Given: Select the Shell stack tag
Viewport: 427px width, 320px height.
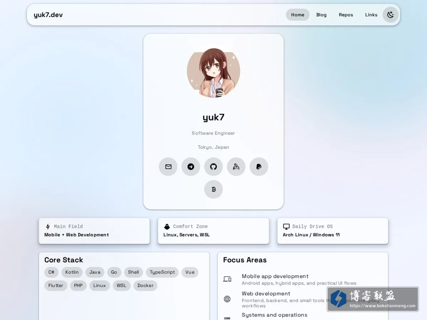Looking at the screenshot, I should pos(133,272).
